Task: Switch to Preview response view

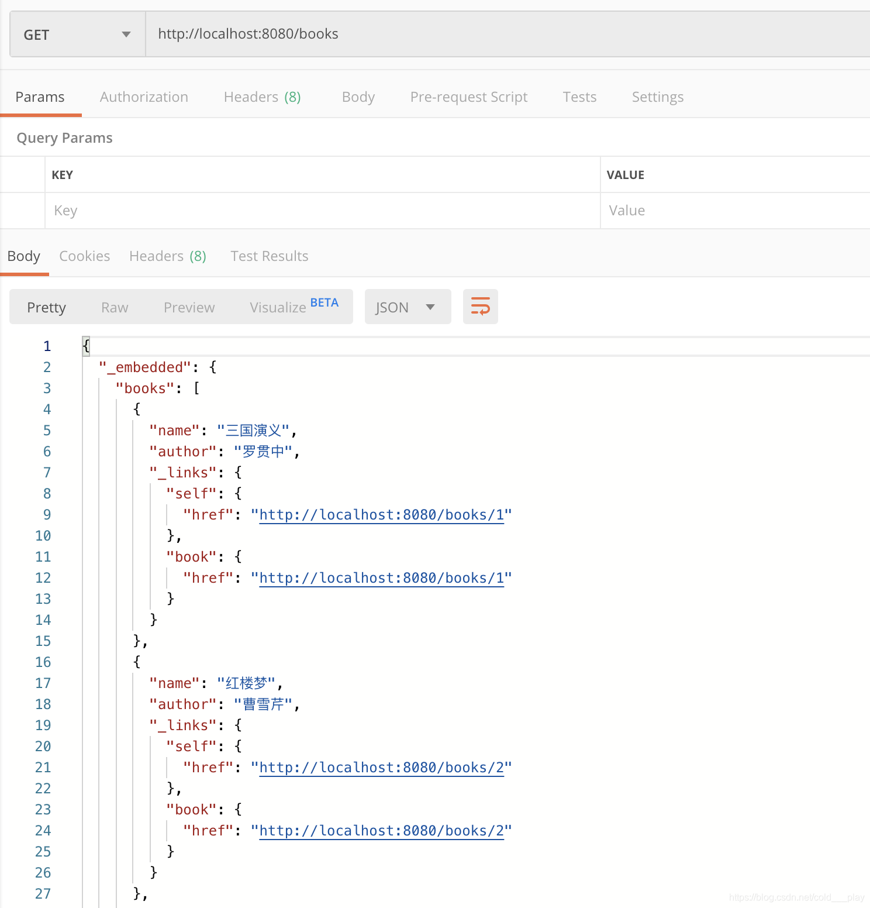Action: tap(189, 307)
